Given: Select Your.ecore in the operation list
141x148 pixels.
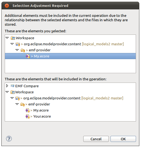Looking at the screenshot, I should (42, 116).
